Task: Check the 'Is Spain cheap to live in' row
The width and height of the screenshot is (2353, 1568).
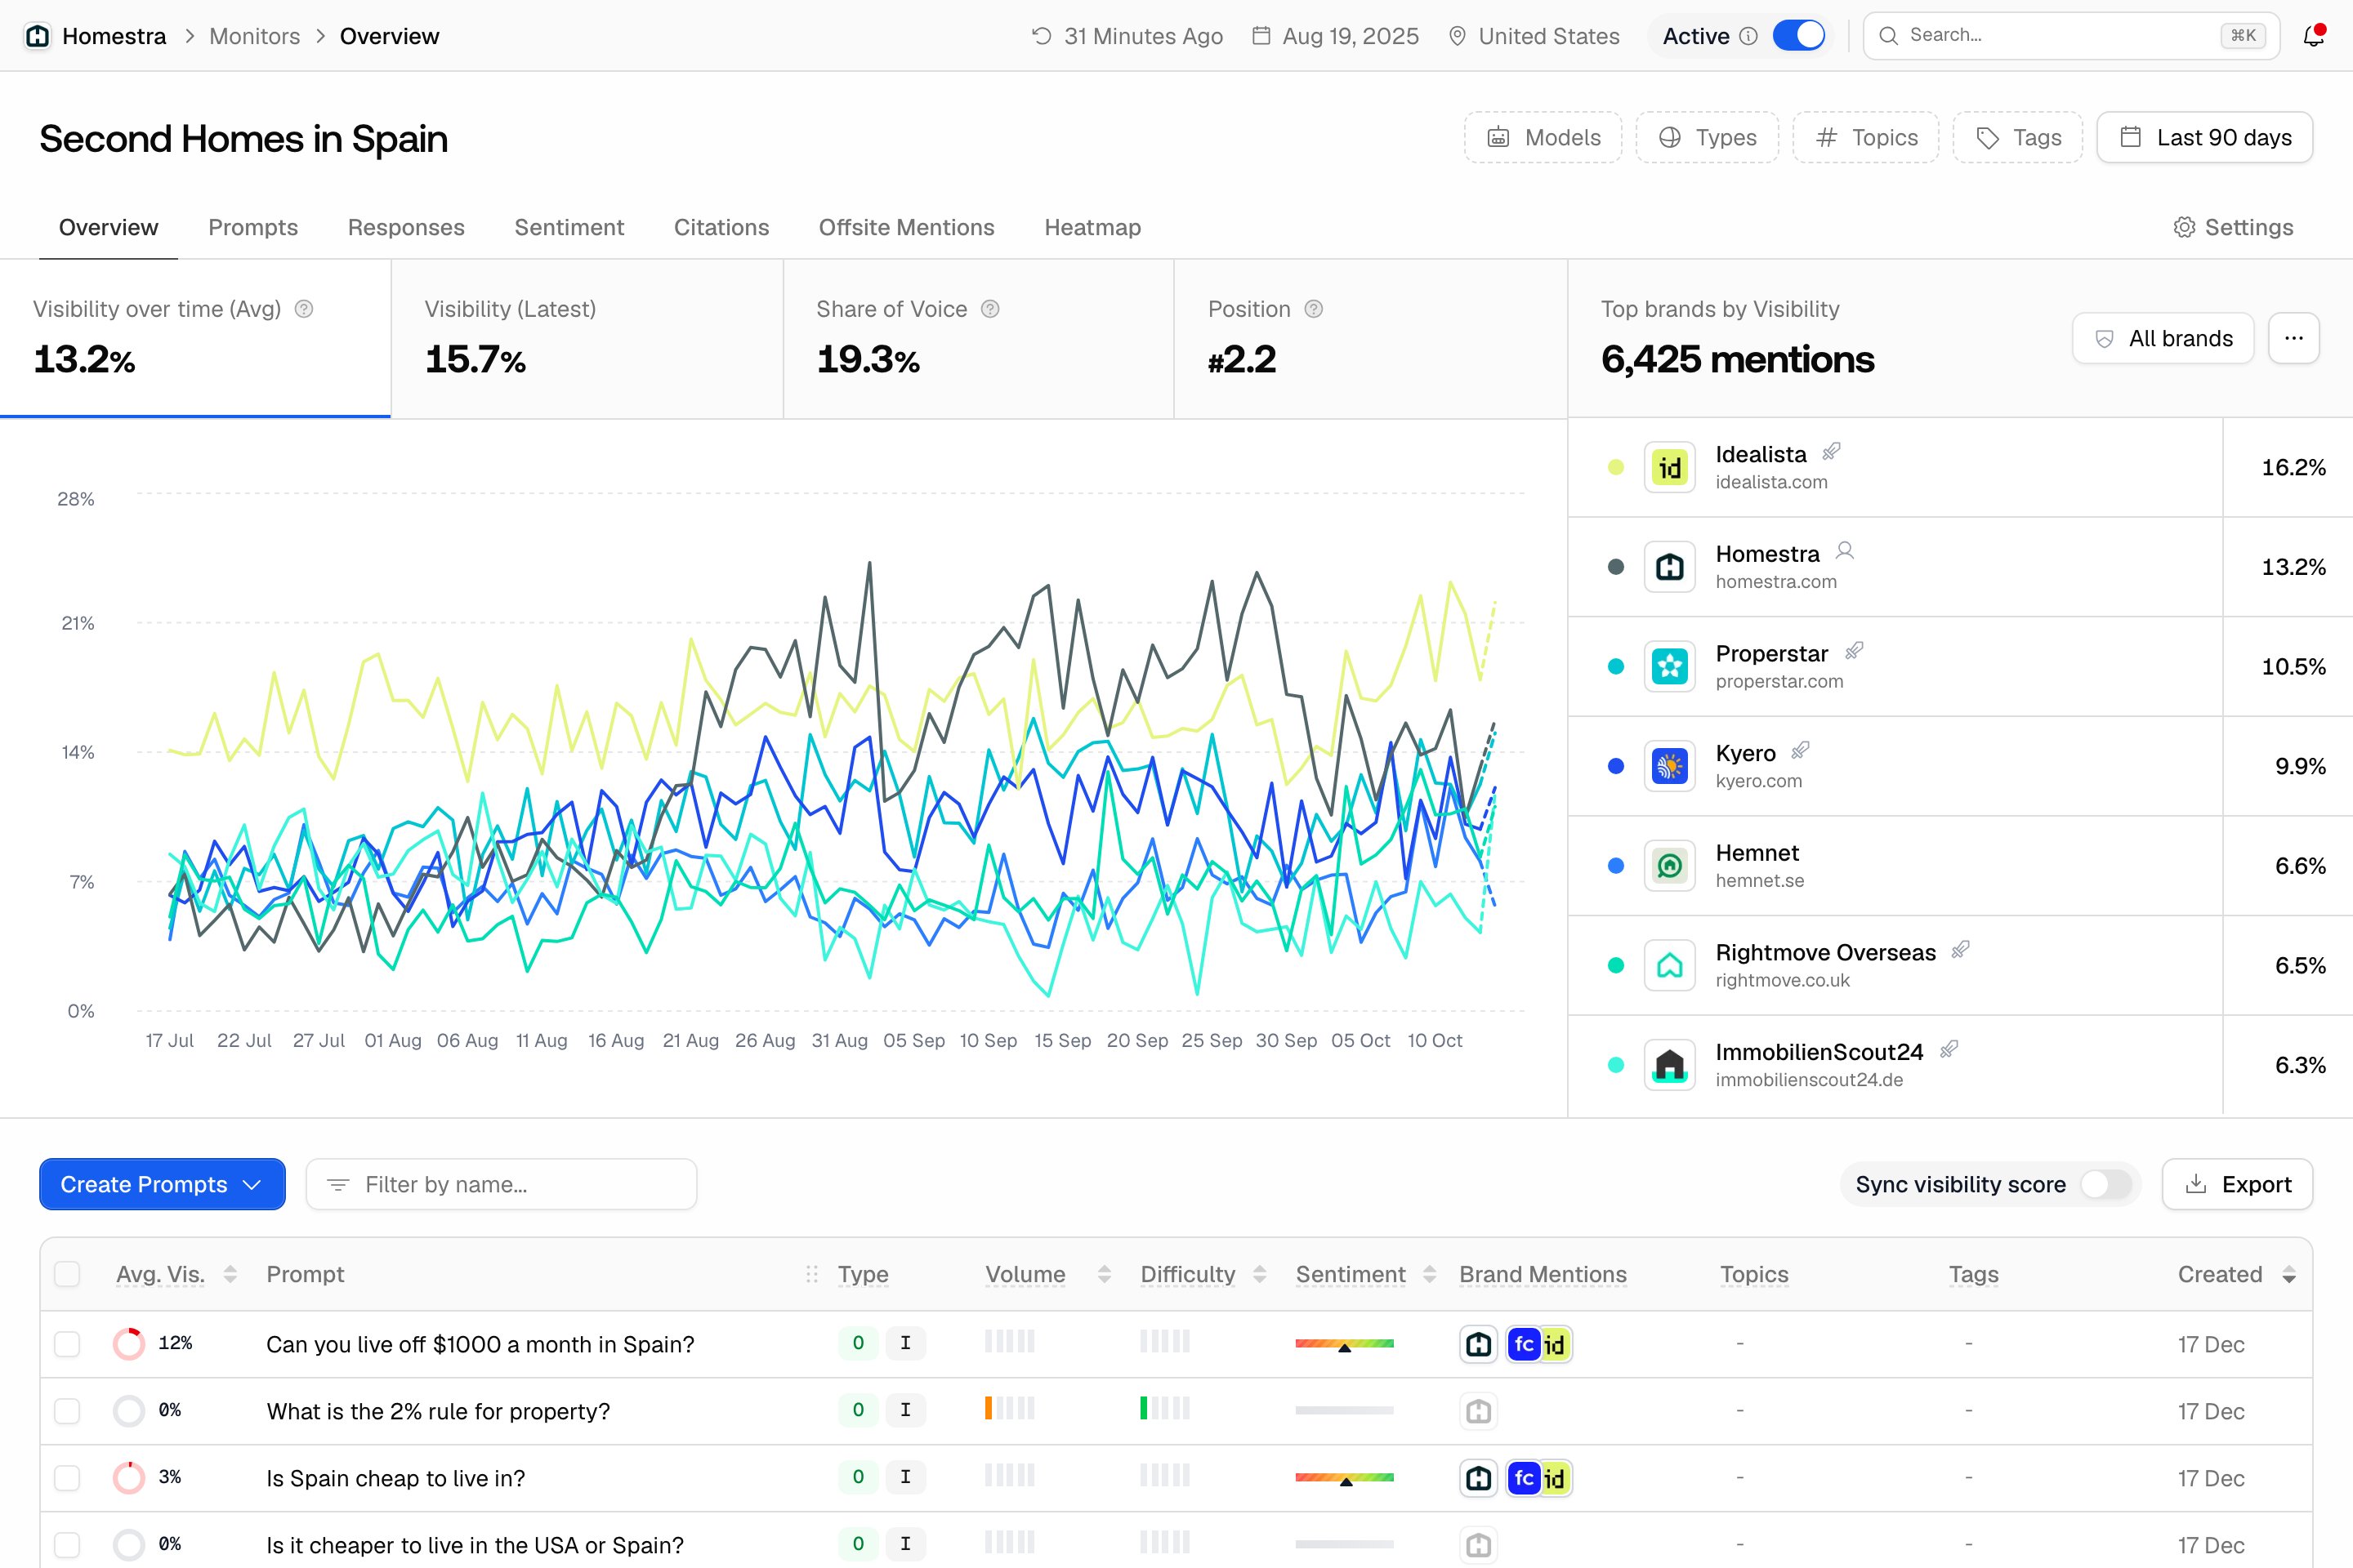Action: pos(67,1478)
